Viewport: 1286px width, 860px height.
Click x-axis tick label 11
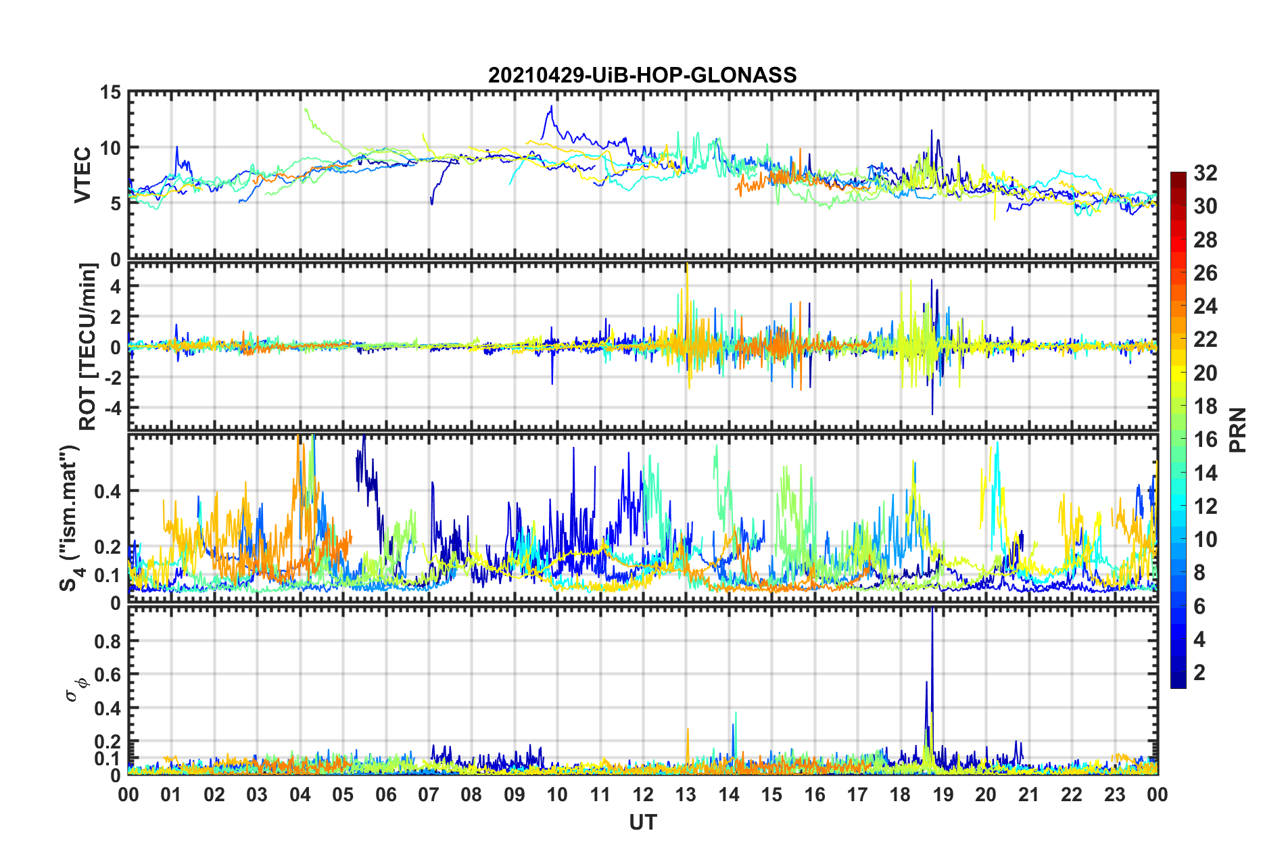pos(600,794)
